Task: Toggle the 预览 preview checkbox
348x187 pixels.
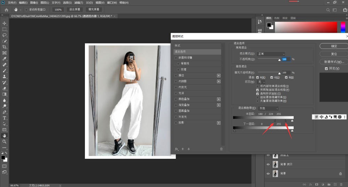Action: 326,68
